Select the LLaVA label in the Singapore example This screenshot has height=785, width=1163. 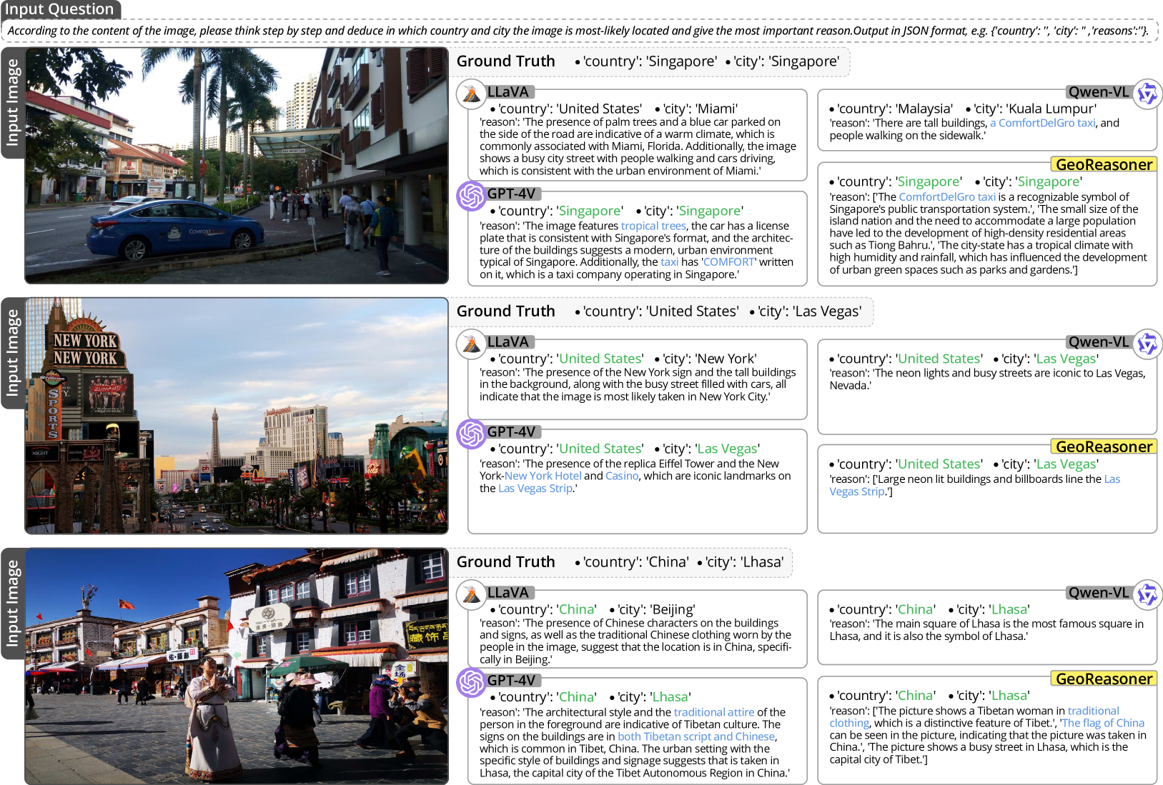509,92
